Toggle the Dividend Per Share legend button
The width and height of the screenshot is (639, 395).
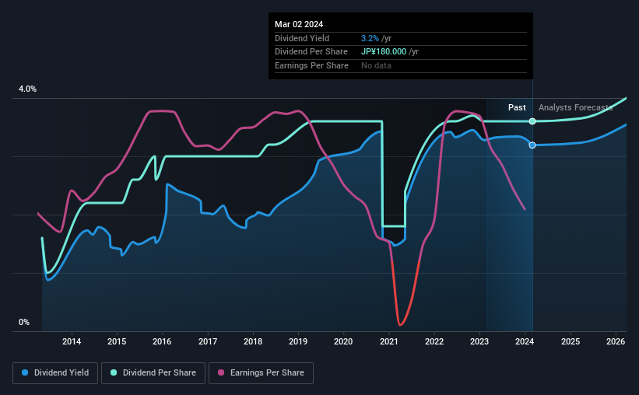153,373
